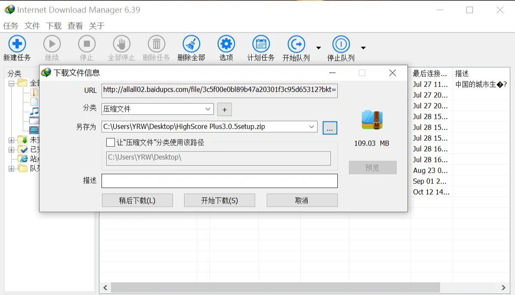The width and height of the screenshot is (515, 295).
Task: Click the browse (...) button for save path
Action: point(330,127)
